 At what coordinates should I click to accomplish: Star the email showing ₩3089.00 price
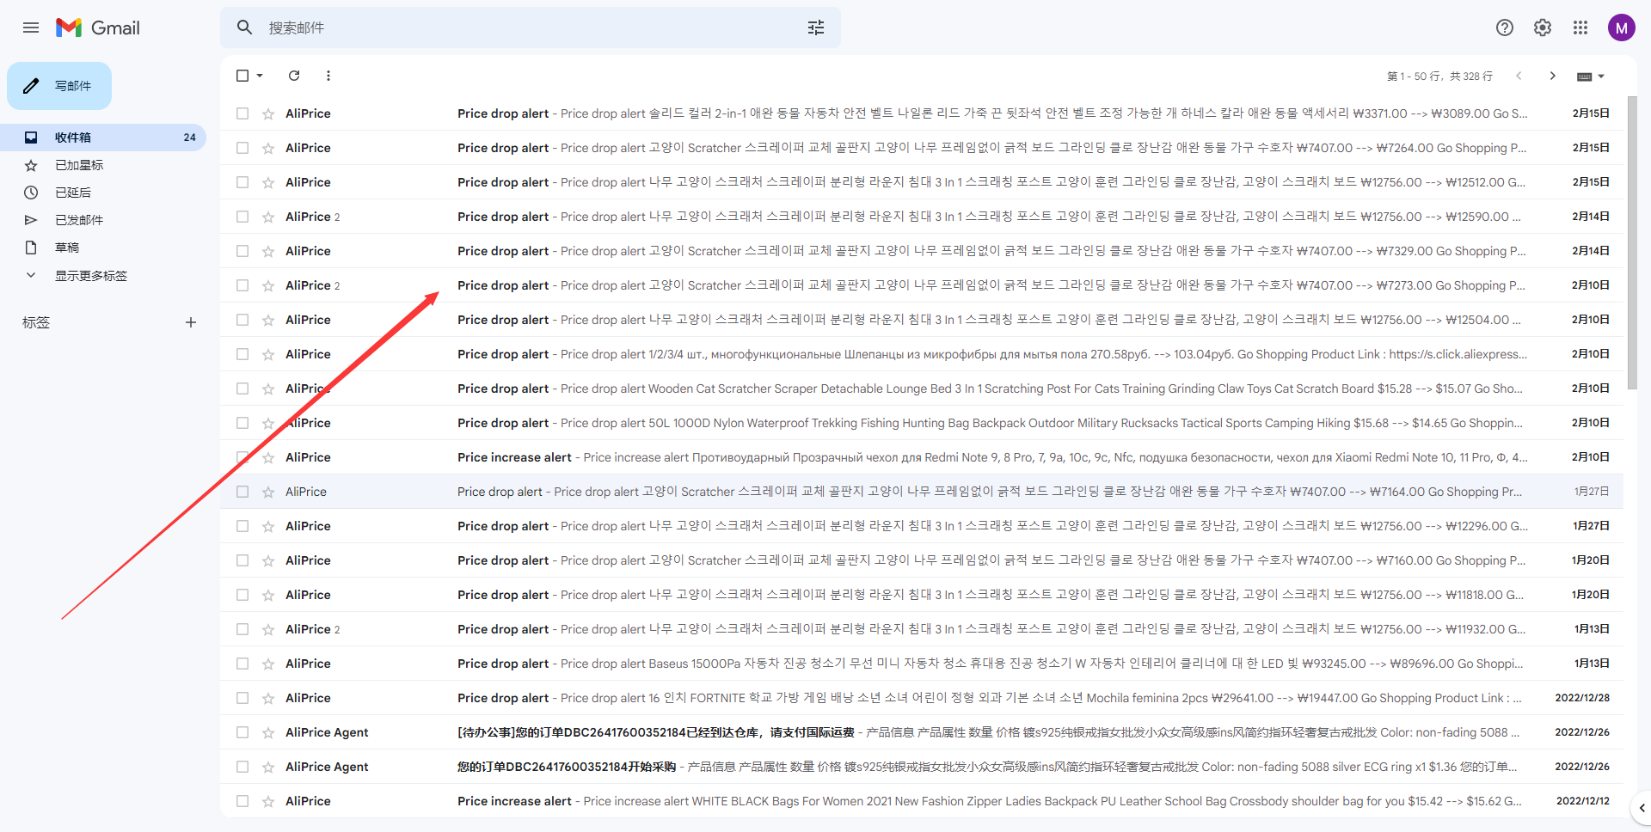[268, 113]
